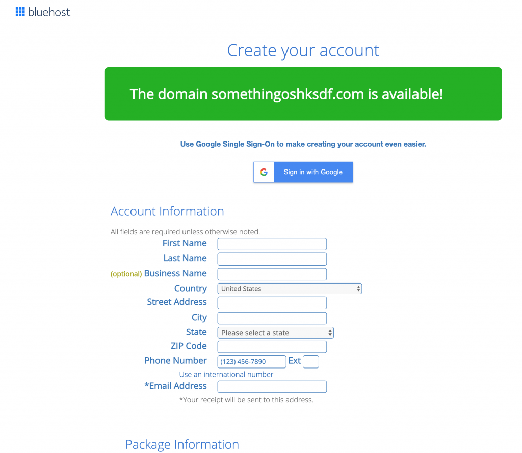Viewport: 522px width, 453px height.
Task: Click the green domain available banner
Action: point(303,94)
